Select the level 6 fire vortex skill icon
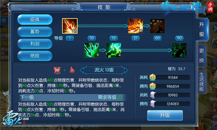Screen dimensions: 217x130 pyautogui.click(x=136, y=26)
